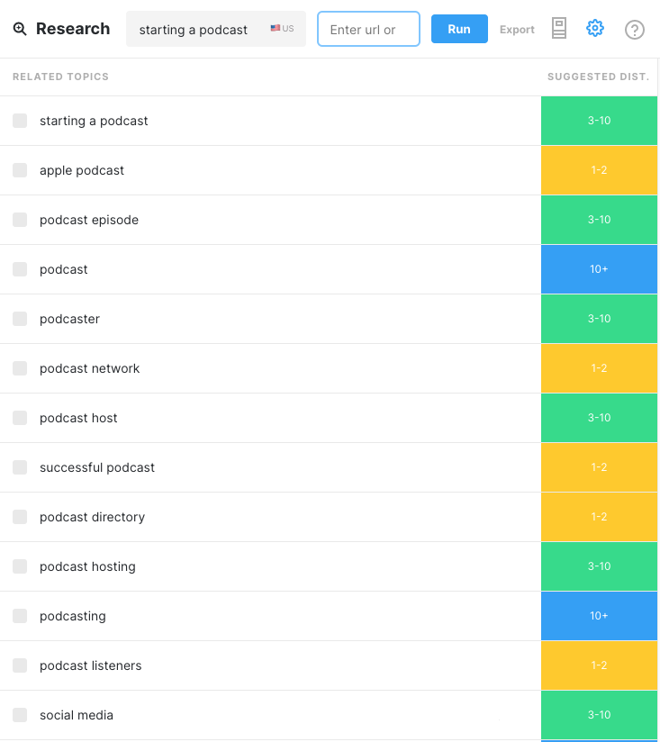The width and height of the screenshot is (660, 742).
Task: Select the 'social media' checkbox
Action: tap(20, 715)
